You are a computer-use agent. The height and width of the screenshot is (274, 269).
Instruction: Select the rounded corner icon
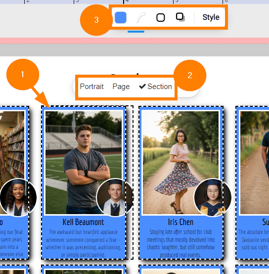[x=140, y=17]
